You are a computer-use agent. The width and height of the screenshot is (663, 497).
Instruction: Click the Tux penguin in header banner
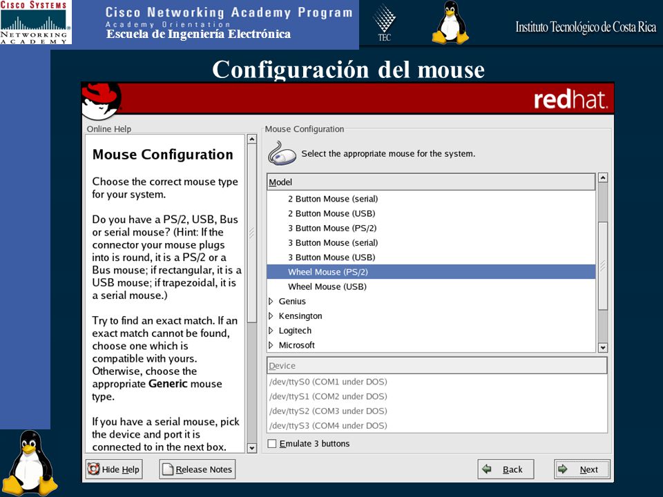point(450,22)
